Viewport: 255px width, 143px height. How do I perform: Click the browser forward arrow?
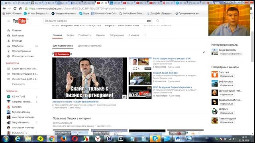(10, 8)
